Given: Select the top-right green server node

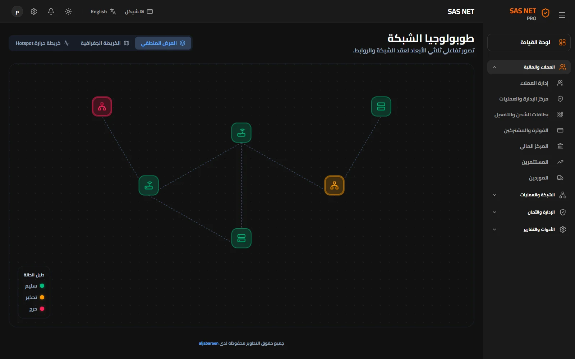Looking at the screenshot, I should pyautogui.click(x=381, y=107).
